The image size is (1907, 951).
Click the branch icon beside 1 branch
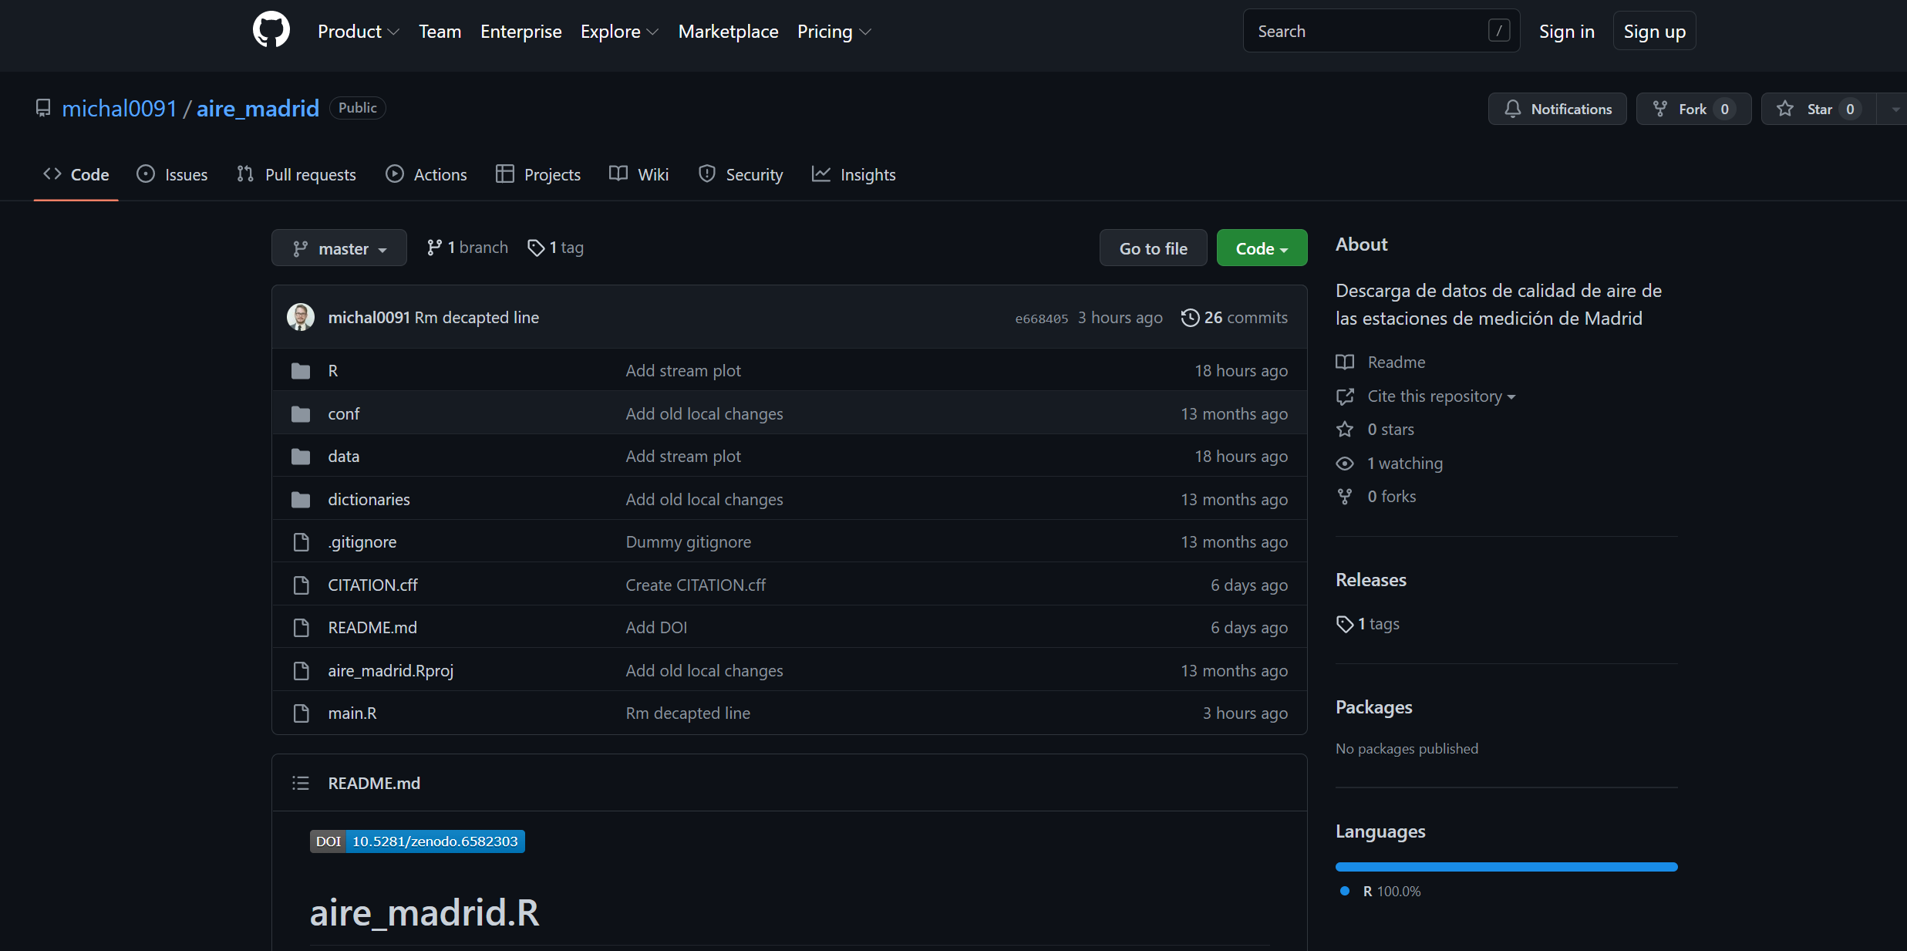coord(435,248)
